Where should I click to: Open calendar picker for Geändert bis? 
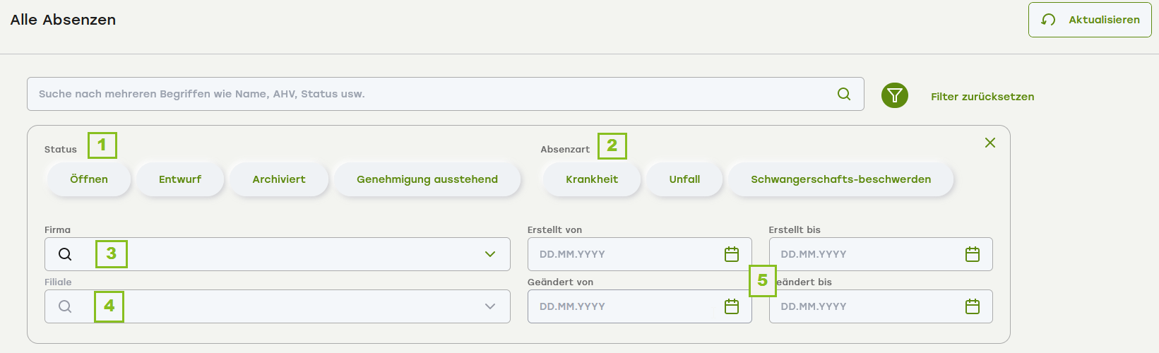[x=973, y=306]
